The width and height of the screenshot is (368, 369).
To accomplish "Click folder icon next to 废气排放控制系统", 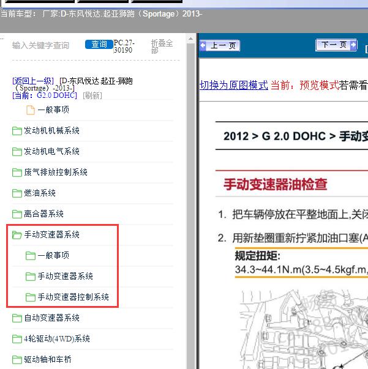I will pos(17,173).
